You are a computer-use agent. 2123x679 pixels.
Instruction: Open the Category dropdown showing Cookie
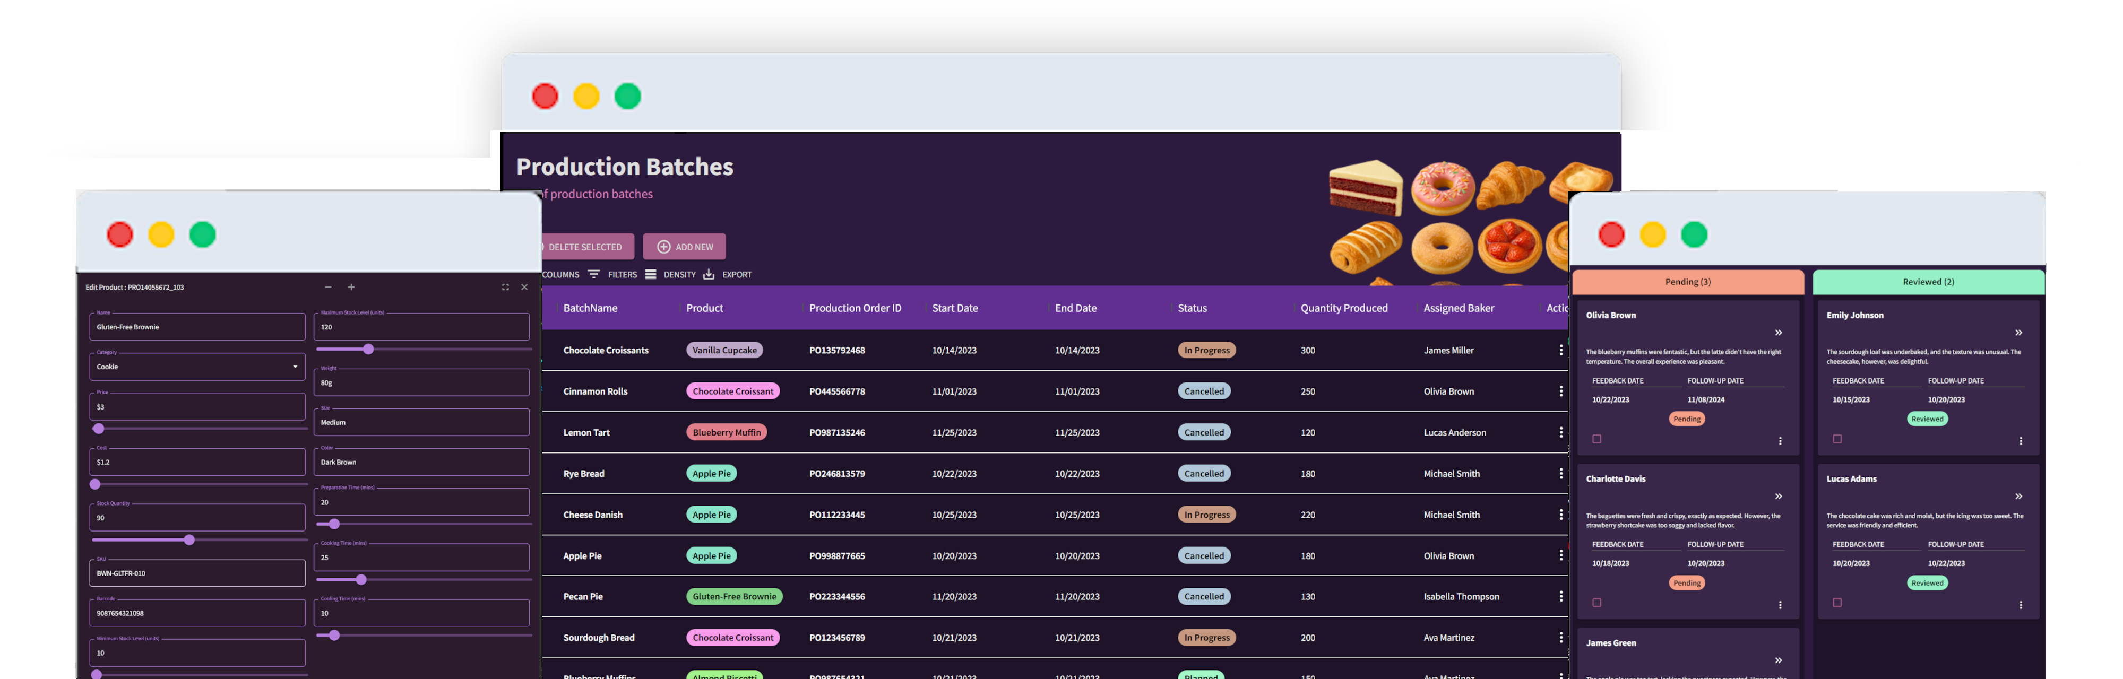pyautogui.click(x=197, y=367)
